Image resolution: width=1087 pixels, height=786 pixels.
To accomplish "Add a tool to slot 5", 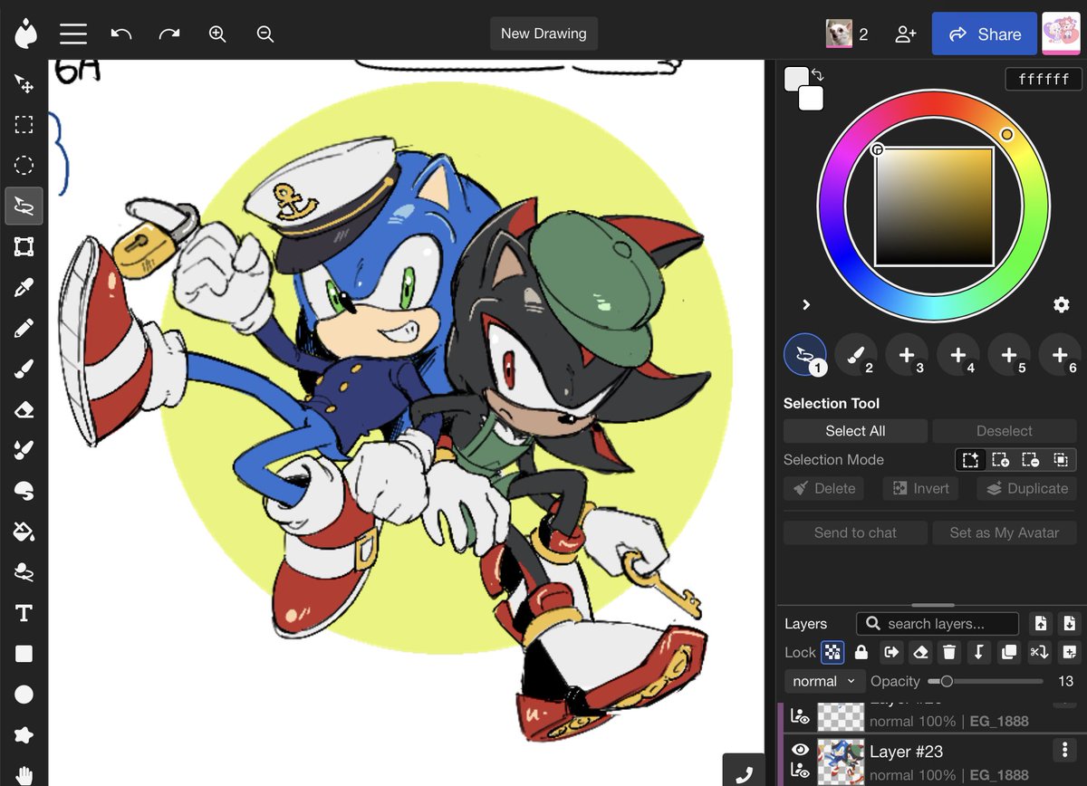I will (x=1009, y=355).
